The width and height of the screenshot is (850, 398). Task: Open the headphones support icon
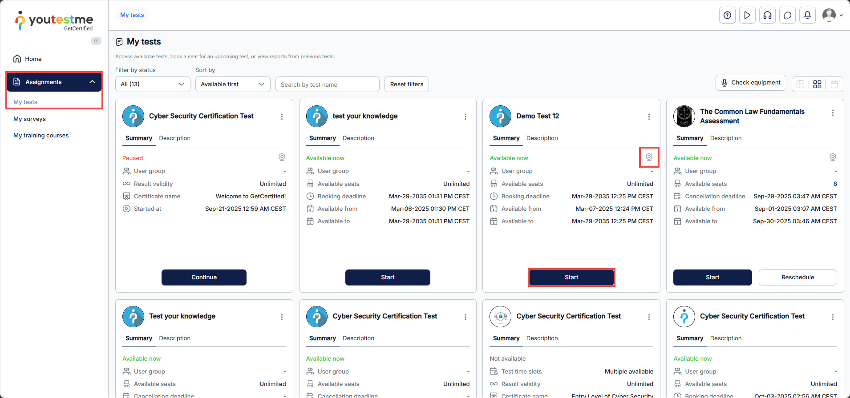tap(767, 15)
